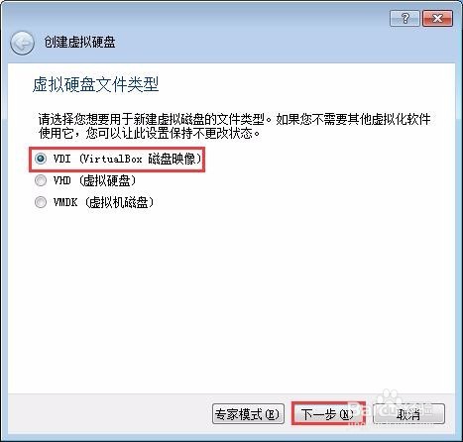
Task: Close the create virtual disk dialog
Action: click(x=437, y=18)
